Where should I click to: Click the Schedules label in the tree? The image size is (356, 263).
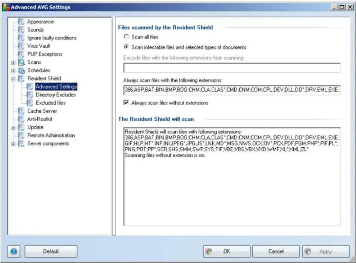39,70
